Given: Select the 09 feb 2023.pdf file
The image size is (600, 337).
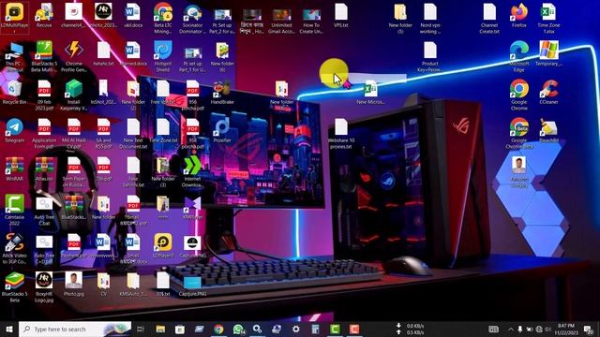Looking at the screenshot, I should click(x=44, y=95).
